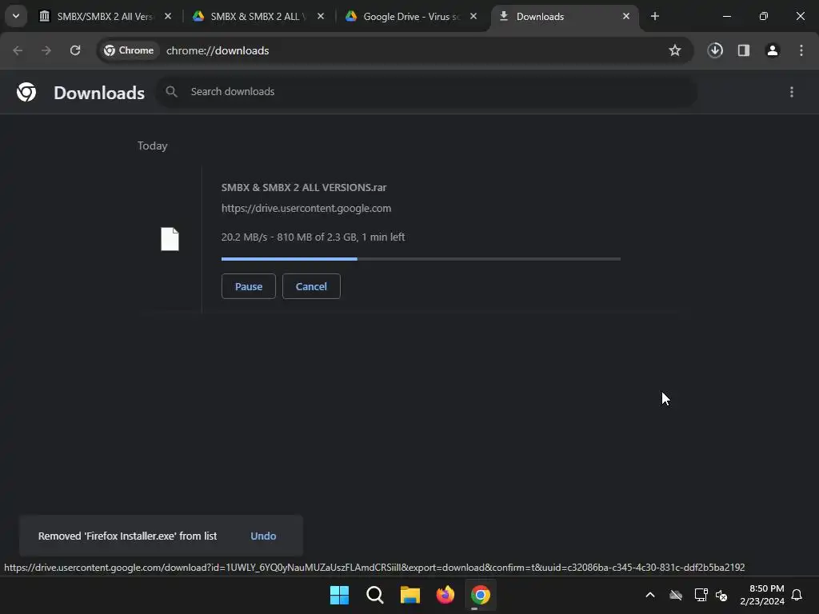
Task: Reload the downloads page
Action: pyautogui.click(x=75, y=50)
